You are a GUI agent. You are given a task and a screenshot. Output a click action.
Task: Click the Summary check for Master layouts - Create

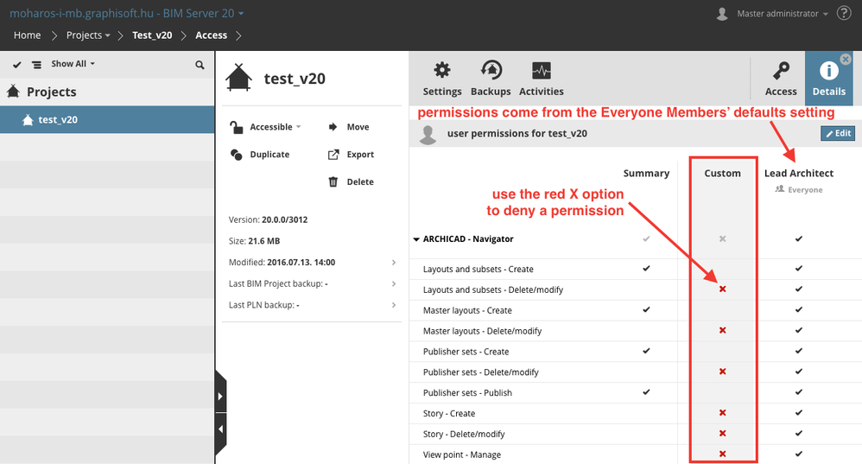click(x=646, y=309)
